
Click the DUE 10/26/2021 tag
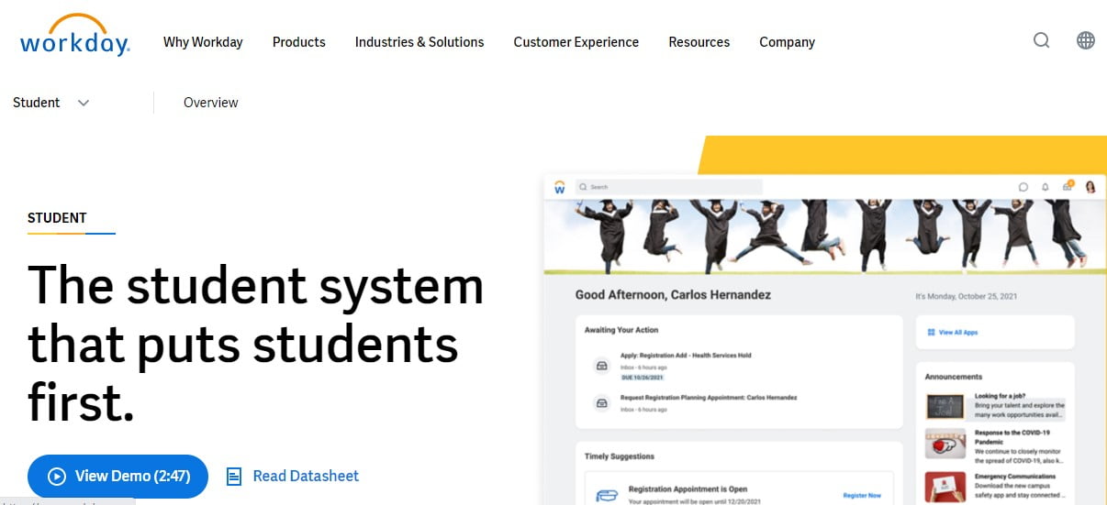click(643, 378)
